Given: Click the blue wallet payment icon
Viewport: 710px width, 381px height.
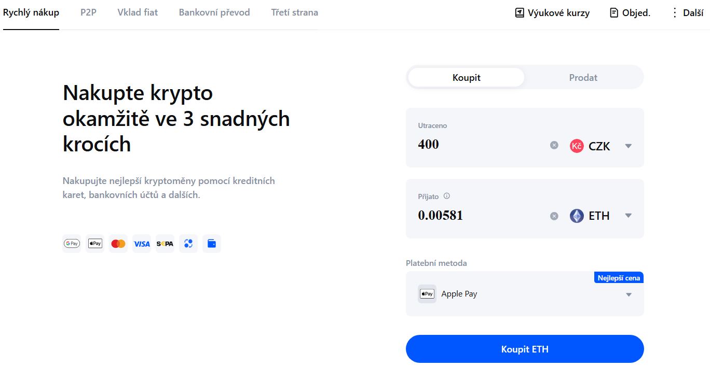Looking at the screenshot, I should 212,243.
